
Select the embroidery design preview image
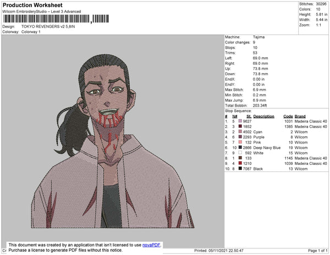pos(113,141)
